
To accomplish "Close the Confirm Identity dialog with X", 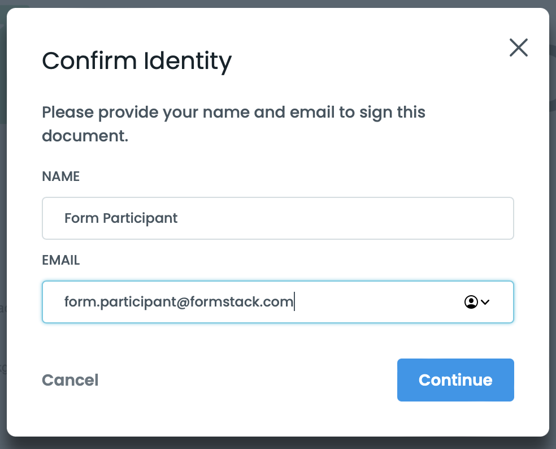I will click(518, 48).
